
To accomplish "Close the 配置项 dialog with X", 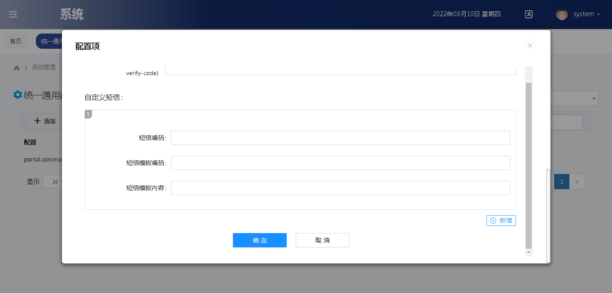I will click(x=530, y=46).
